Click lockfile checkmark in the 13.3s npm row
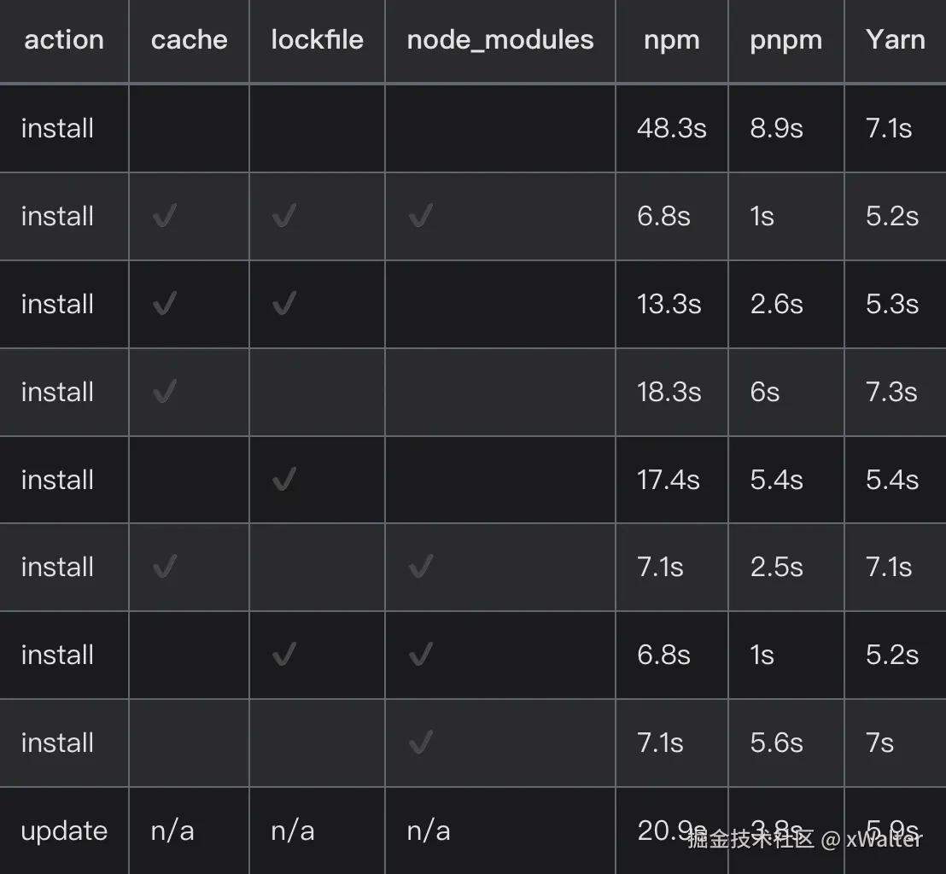Viewport: 946px width, 874px height. [283, 305]
